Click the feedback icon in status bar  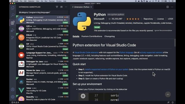(x=168, y=102)
